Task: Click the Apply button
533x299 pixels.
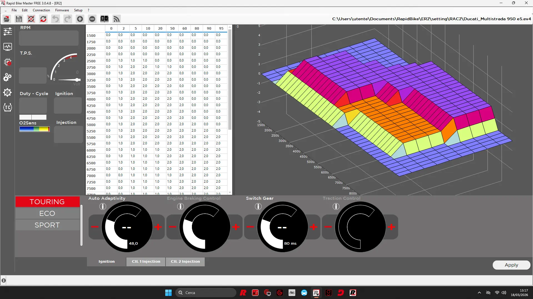Action: tap(511, 265)
